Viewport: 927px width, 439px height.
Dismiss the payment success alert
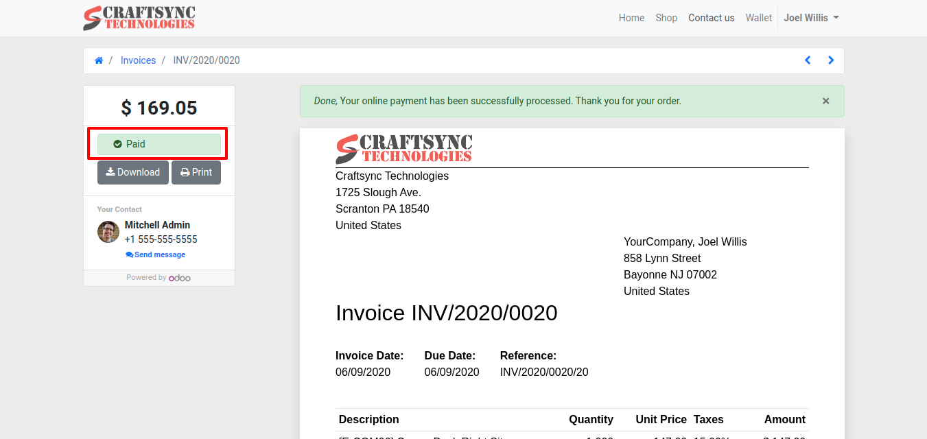pyautogui.click(x=825, y=101)
